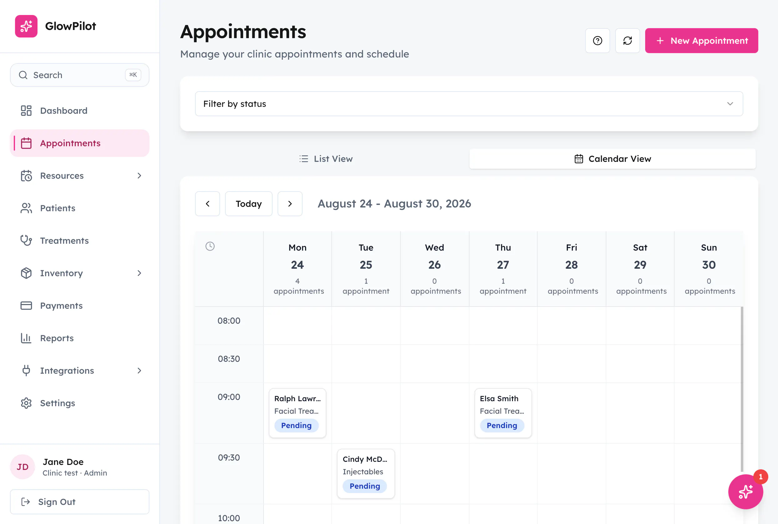
Task: Click the Patients people icon
Action: [26, 208]
